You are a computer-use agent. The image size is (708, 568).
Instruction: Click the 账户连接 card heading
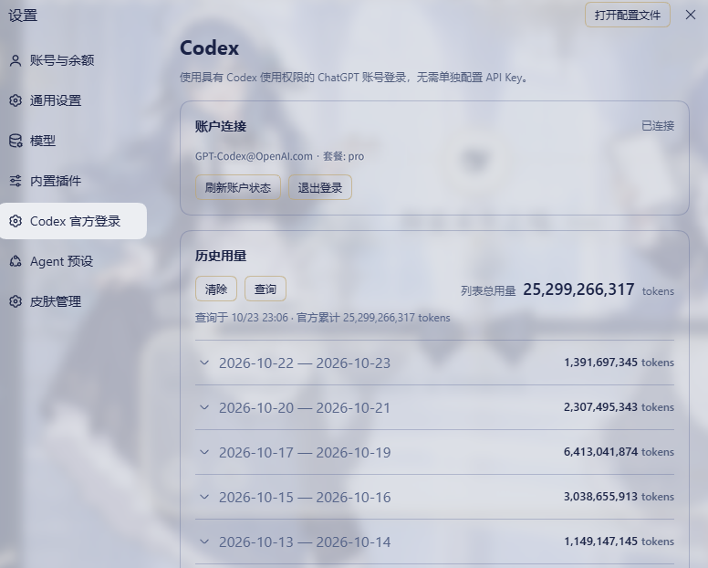(x=221, y=127)
